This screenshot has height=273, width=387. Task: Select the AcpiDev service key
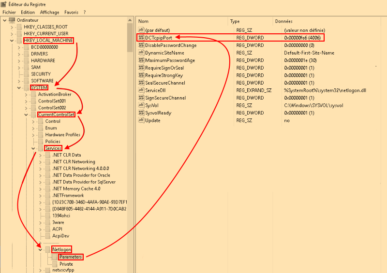click(60, 236)
